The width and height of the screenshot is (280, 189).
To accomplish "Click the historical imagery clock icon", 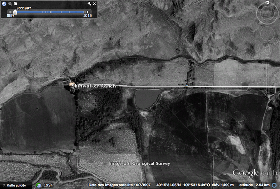I will pos(4,4).
